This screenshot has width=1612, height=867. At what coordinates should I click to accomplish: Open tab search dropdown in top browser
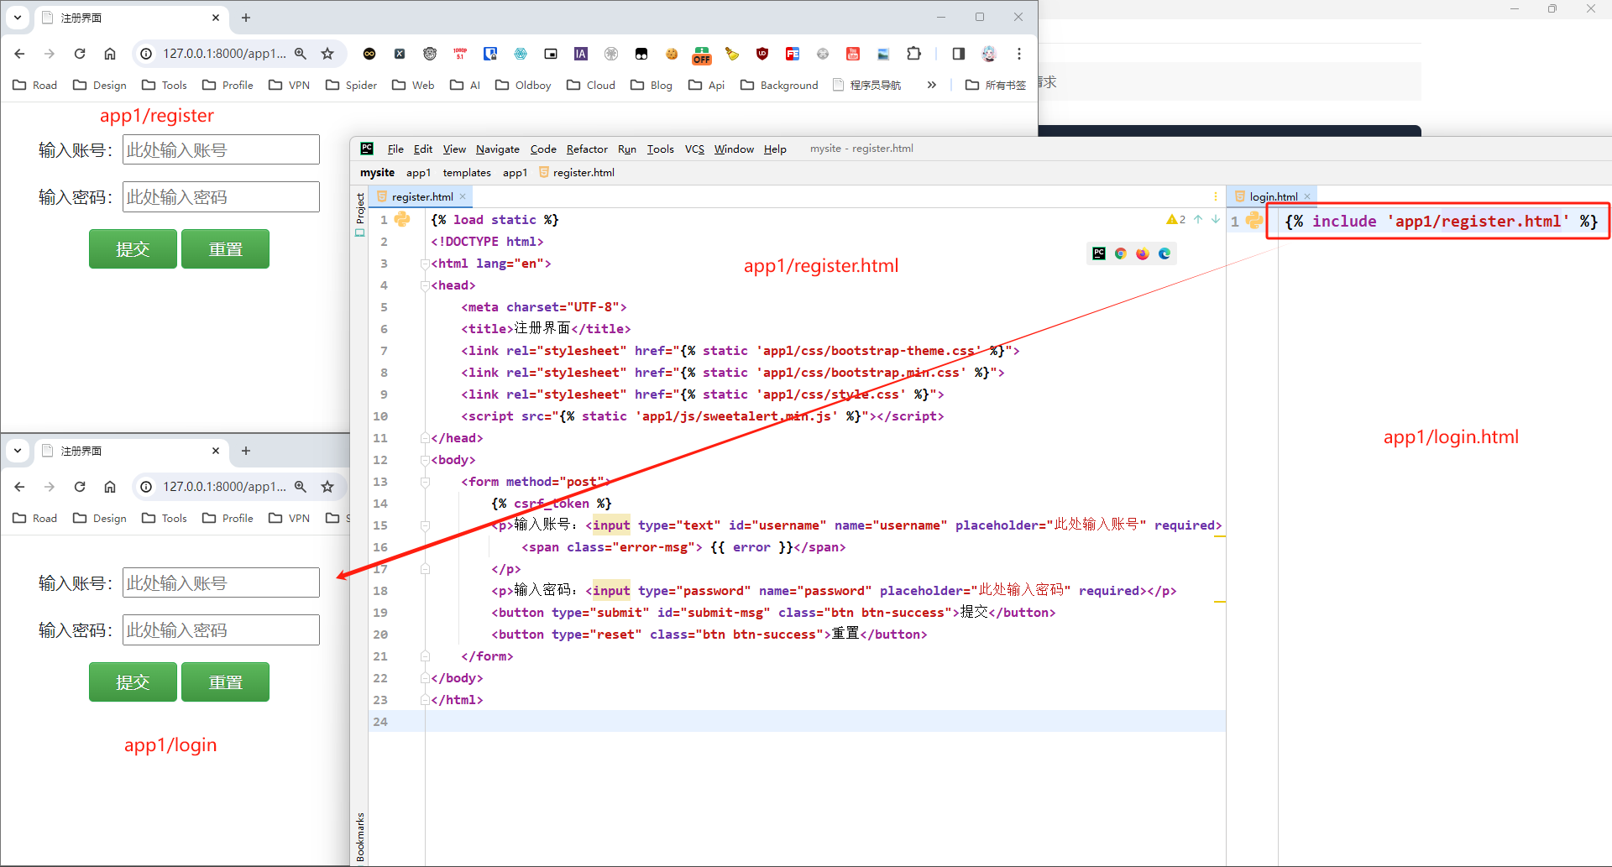[x=18, y=18]
